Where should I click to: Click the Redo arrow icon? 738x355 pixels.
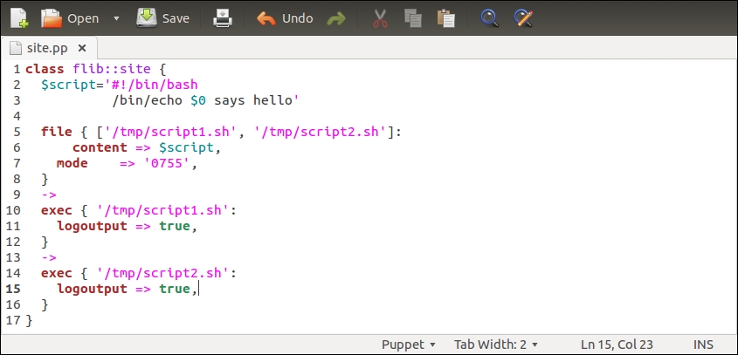(335, 18)
